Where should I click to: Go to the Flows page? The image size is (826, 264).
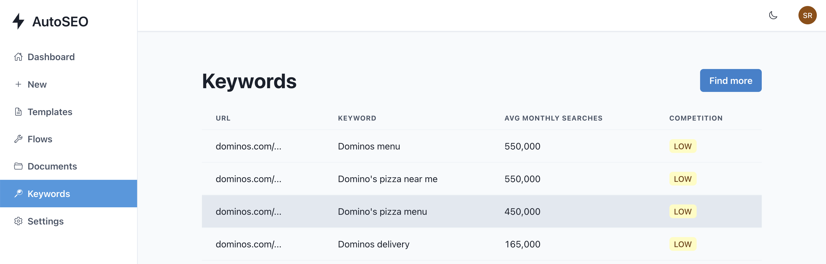[40, 139]
